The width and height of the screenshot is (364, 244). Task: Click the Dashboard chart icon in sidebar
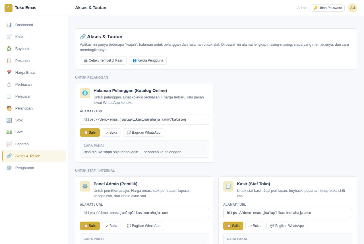[9, 25]
